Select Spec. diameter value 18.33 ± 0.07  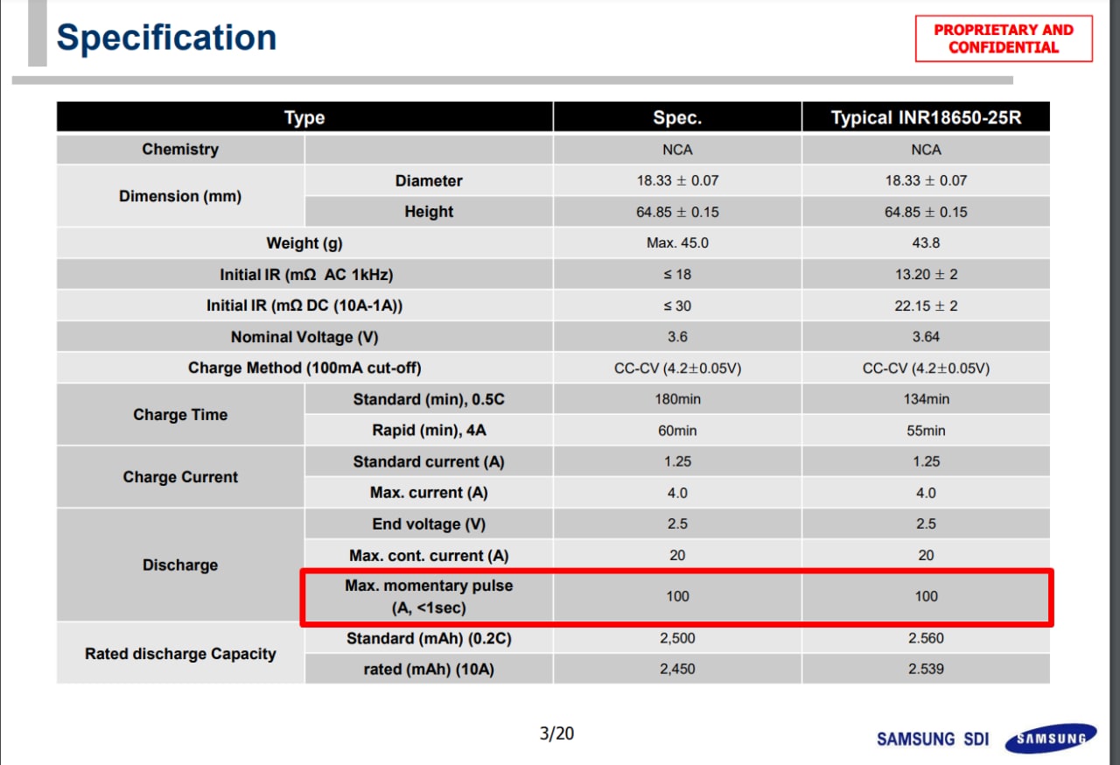(x=677, y=180)
